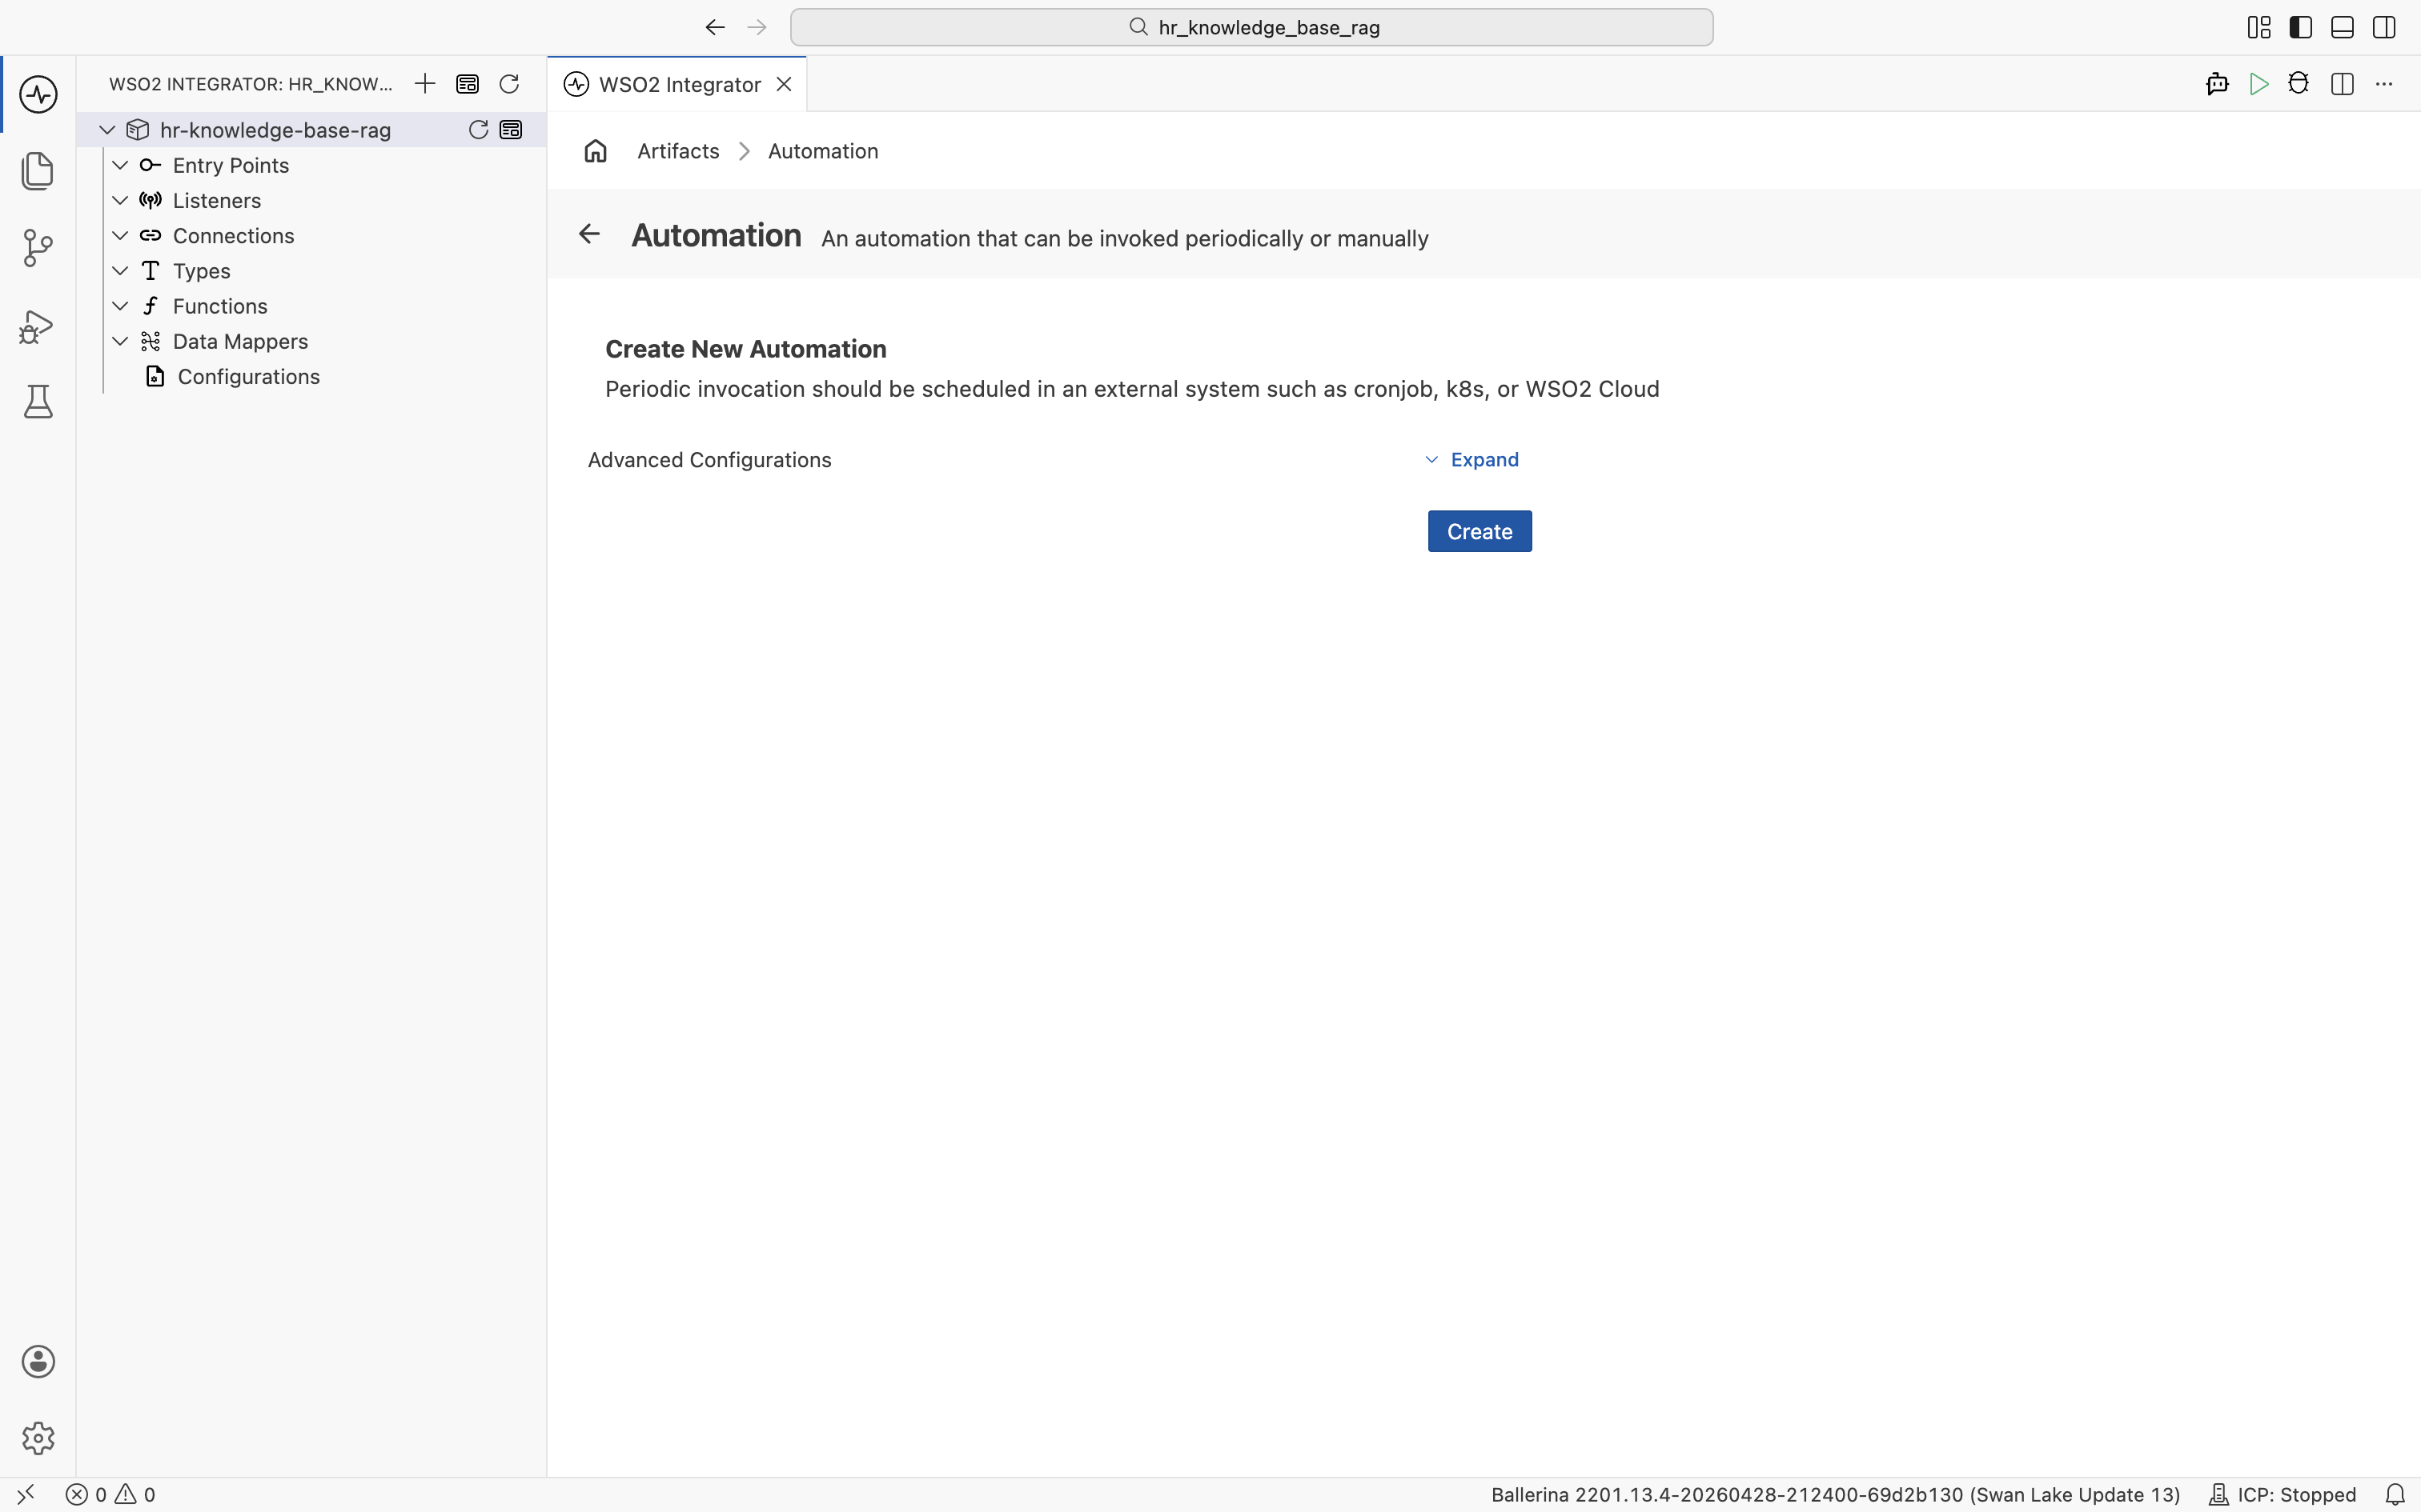This screenshot has height=1512, width=2421.
Task: Expand the Connections chevron
Action: click(120, 235)
